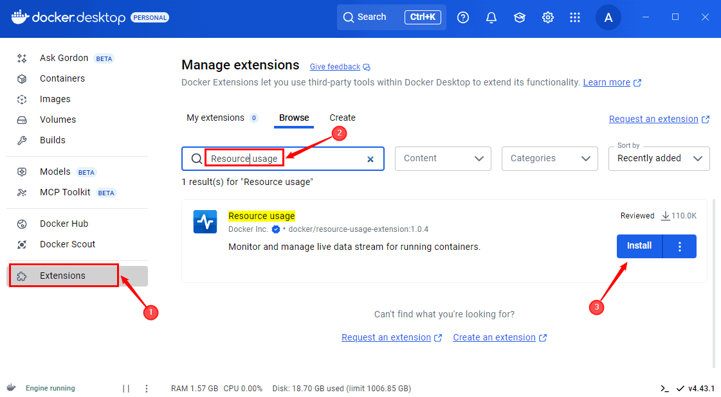
Task: Pause the Docker engine from status bar
Action: click(x=126, y=389)
